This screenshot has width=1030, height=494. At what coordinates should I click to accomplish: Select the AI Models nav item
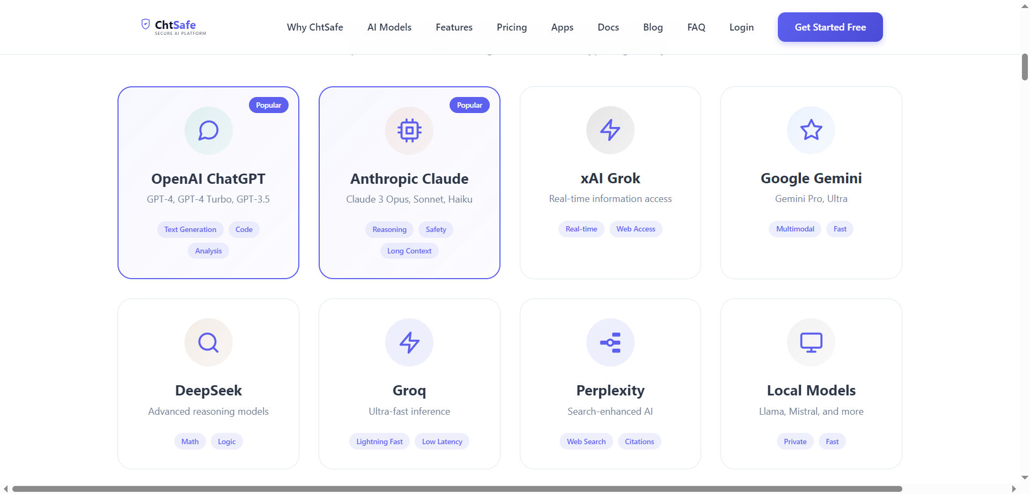click(x=389, y=27)
